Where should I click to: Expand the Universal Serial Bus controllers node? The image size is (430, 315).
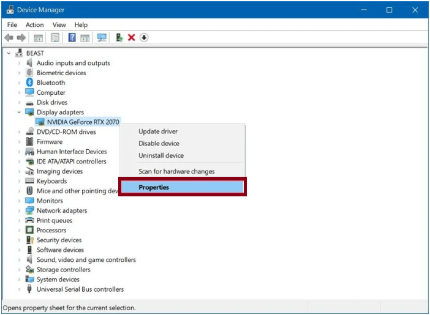click(x=19, y=289)
